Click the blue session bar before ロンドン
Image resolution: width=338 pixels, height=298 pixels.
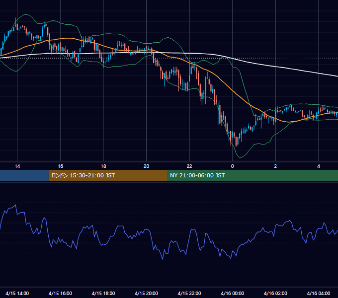[x=24, y=175]
